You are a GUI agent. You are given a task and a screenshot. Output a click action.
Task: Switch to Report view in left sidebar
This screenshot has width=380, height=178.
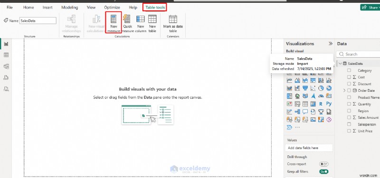[x=6, y=44]
